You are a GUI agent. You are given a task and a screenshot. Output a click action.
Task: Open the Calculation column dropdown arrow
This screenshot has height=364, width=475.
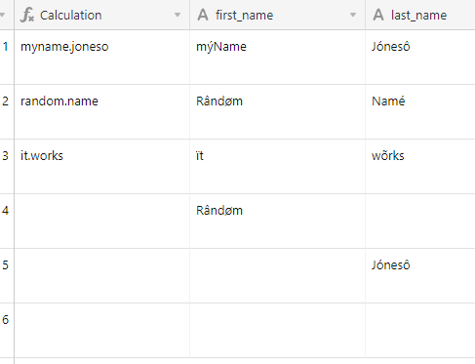(x=178, y=15)
